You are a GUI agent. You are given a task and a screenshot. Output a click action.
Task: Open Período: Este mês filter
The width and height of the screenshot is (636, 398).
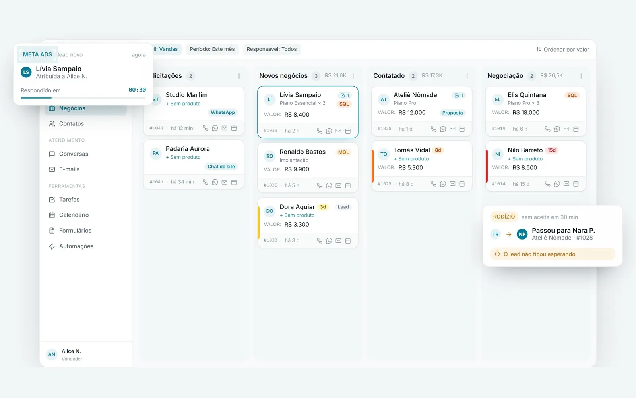coord(212,49)
